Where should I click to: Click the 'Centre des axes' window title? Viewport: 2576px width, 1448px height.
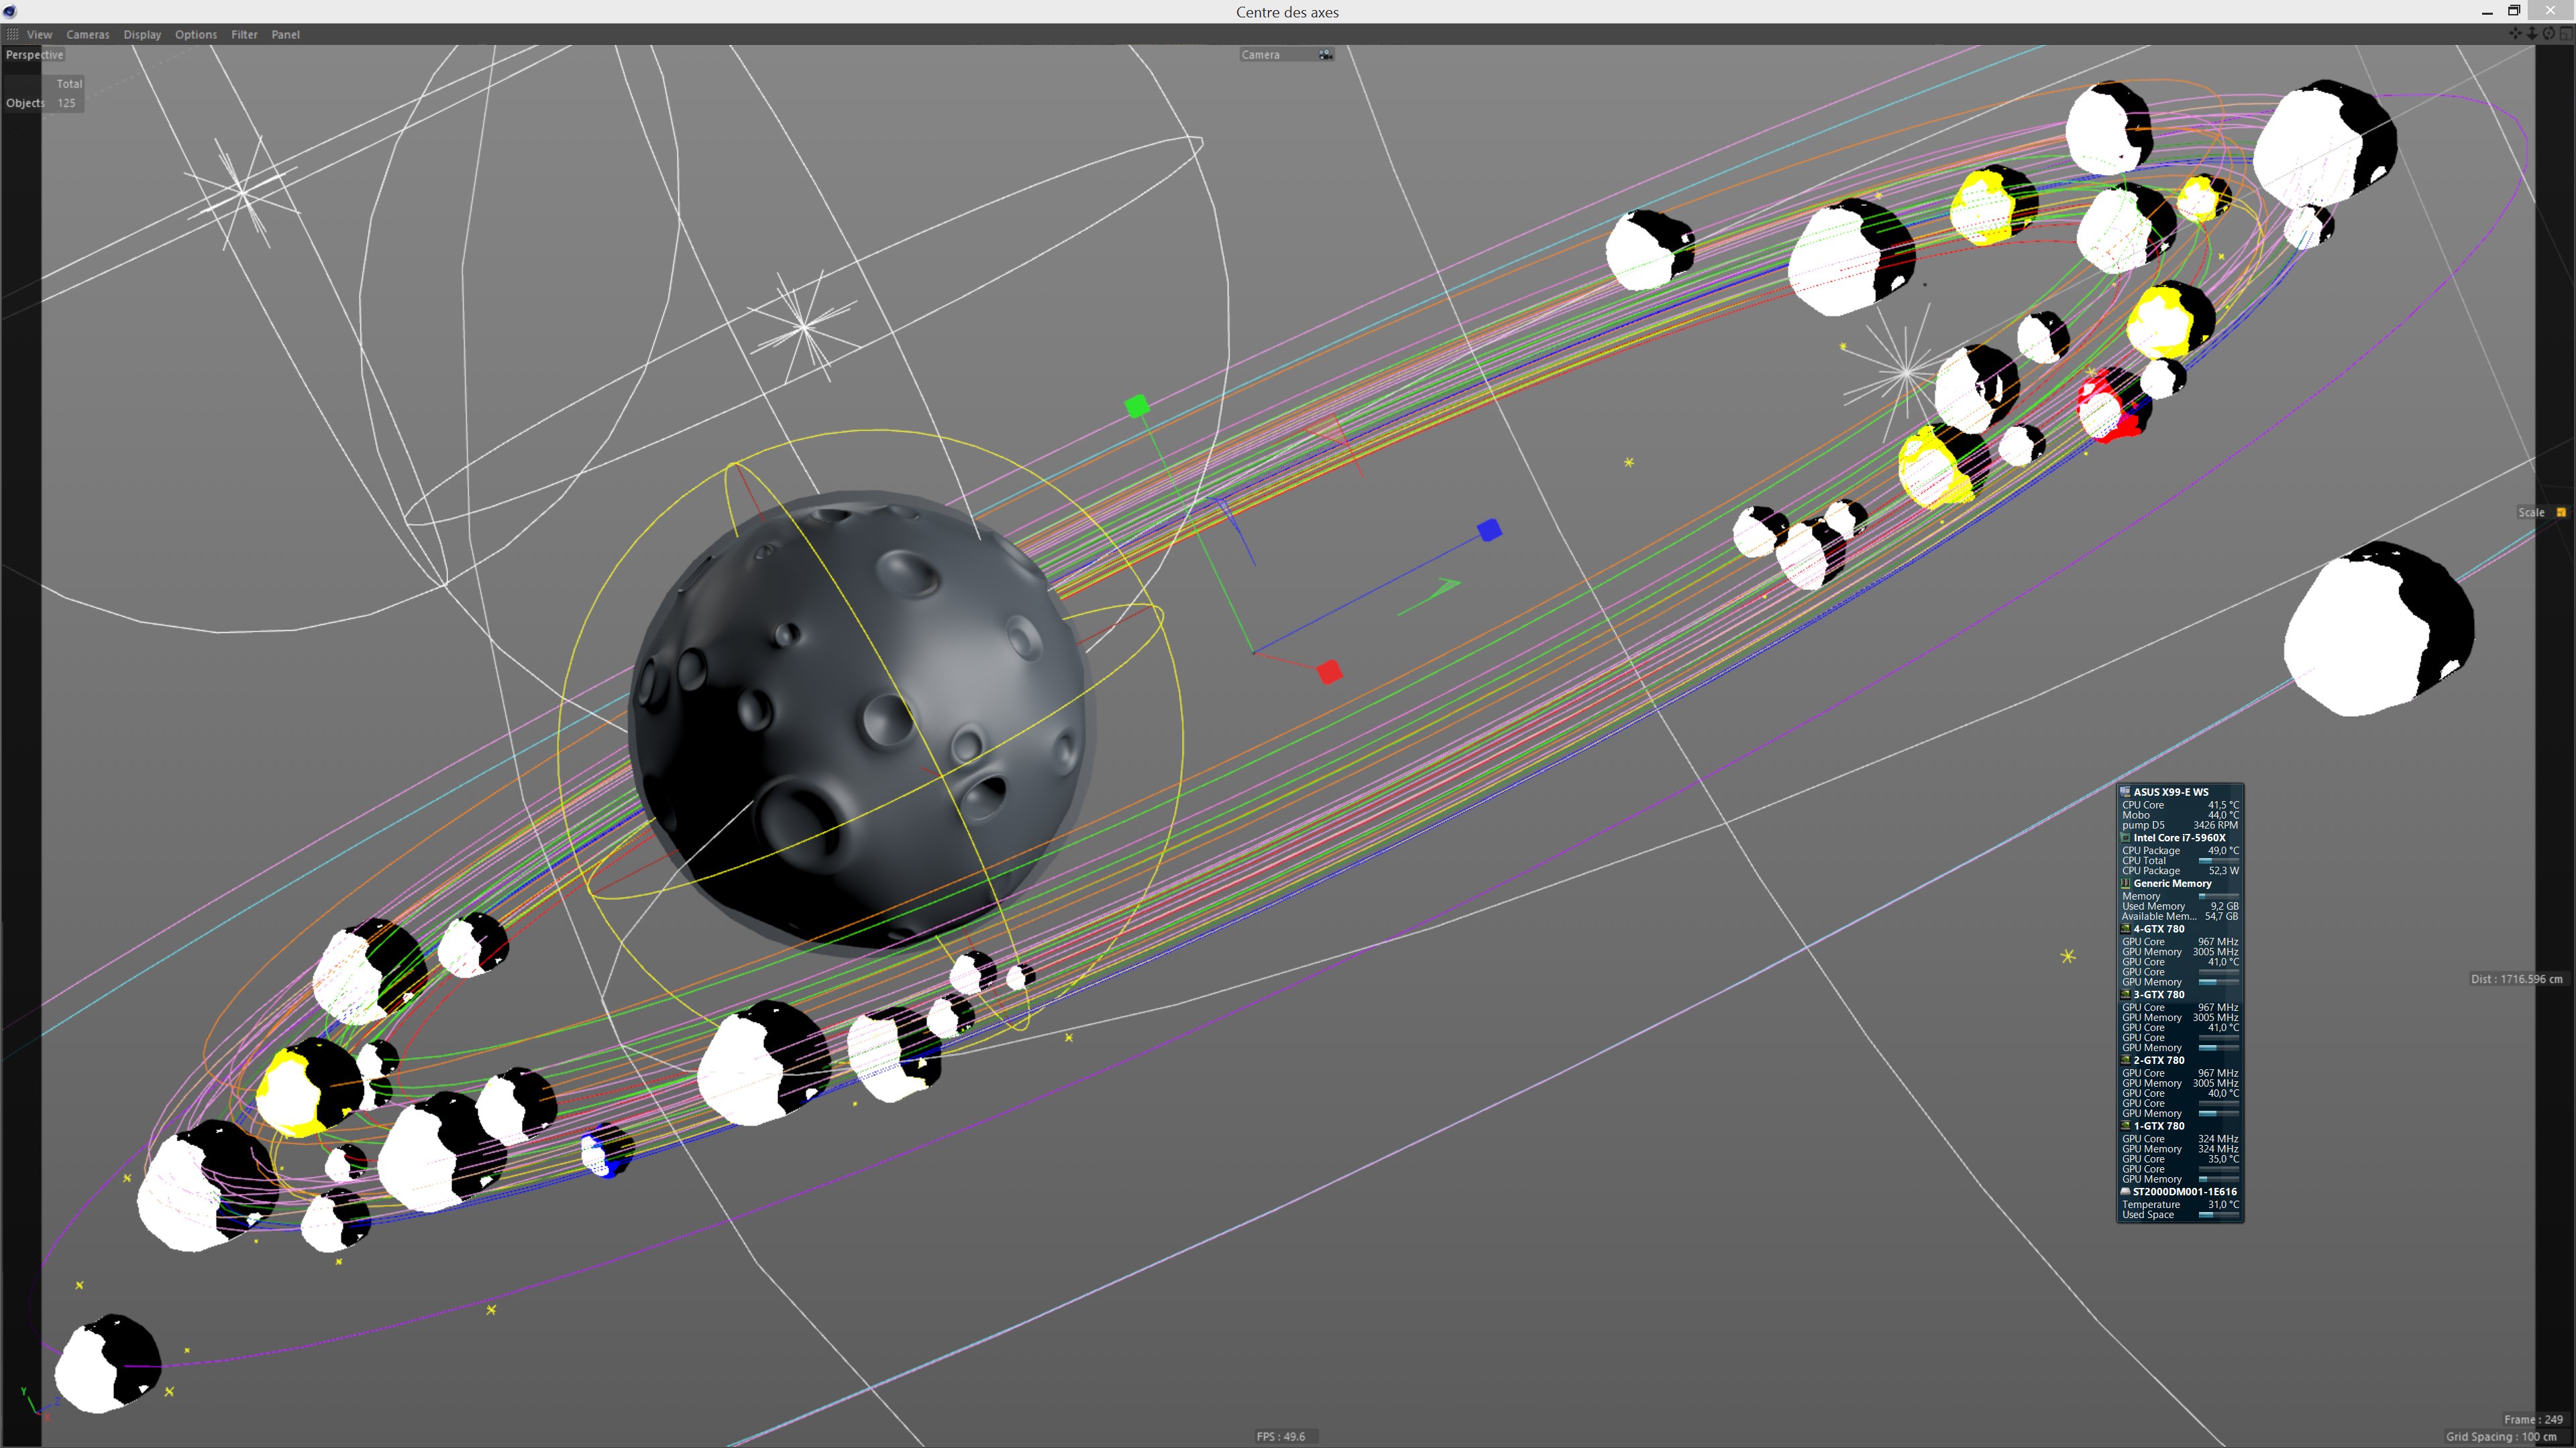pyautogui.click(x=1287, y=12)
